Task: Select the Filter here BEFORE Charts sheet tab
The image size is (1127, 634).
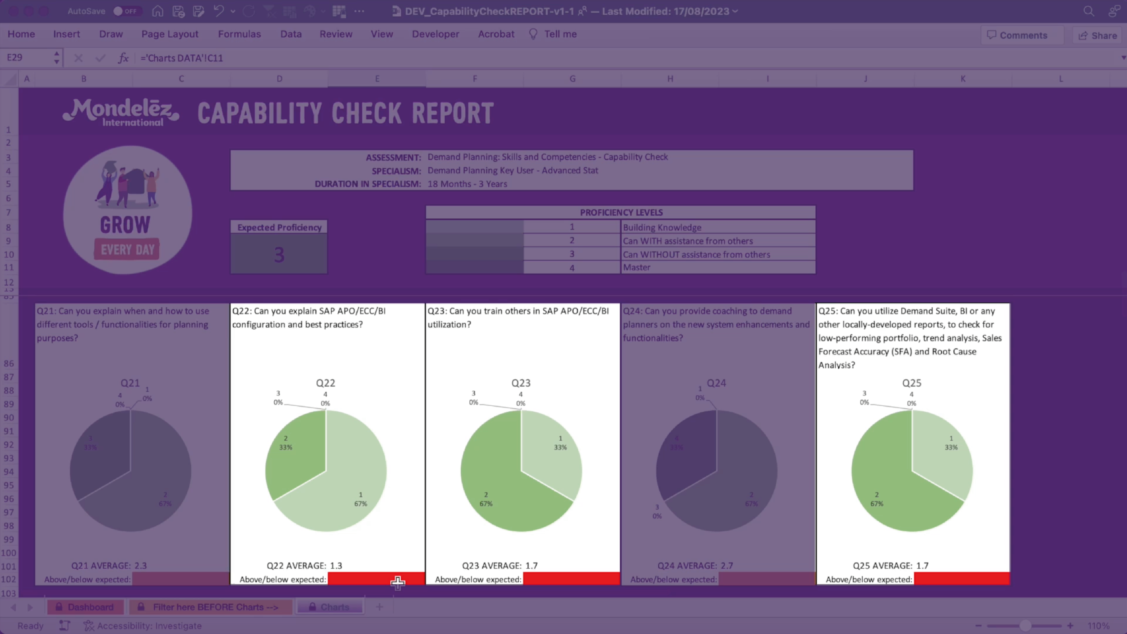Action: tap(210, 607)
